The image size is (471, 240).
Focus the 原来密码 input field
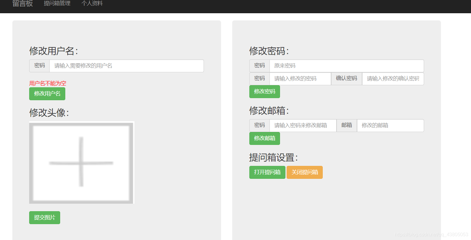tap(347, 66)
